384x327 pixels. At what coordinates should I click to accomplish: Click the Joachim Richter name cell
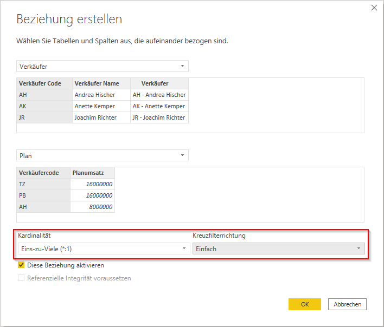tap(101, 117)
